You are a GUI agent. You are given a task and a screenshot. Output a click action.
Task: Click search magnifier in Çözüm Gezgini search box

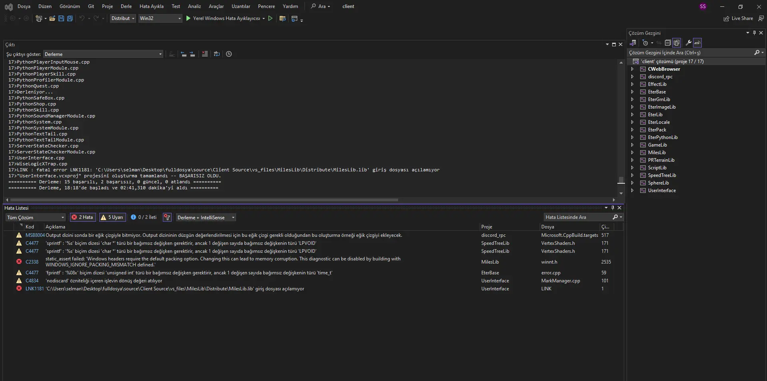coord(757,52)
